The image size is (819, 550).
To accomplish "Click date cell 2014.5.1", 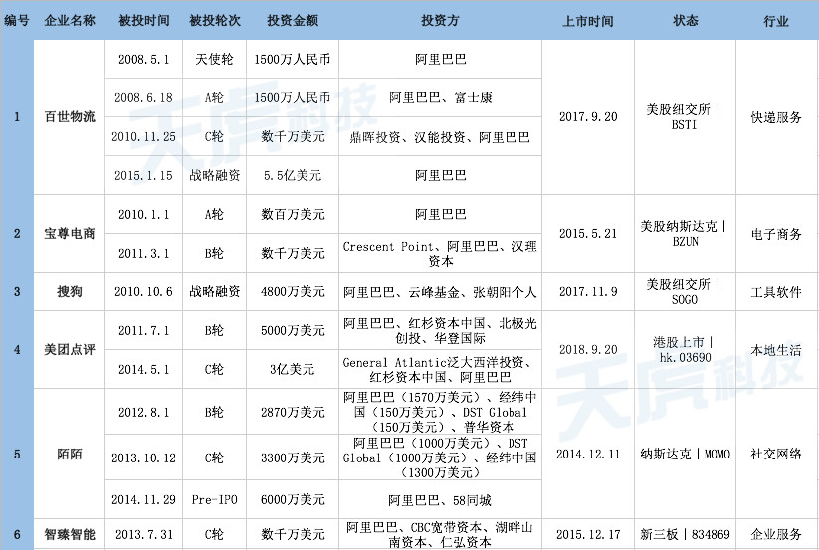I will [143, 369].
